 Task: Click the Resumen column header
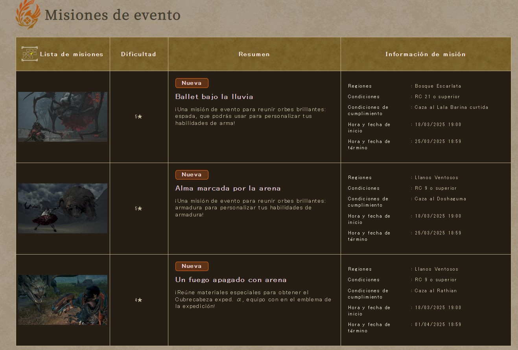click(254, 54)
